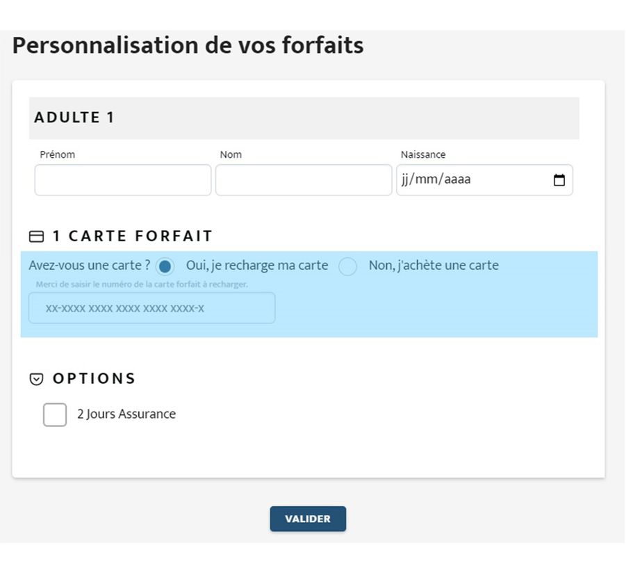
Task: Focus the Nom text field
Action: tap(304, 180)
